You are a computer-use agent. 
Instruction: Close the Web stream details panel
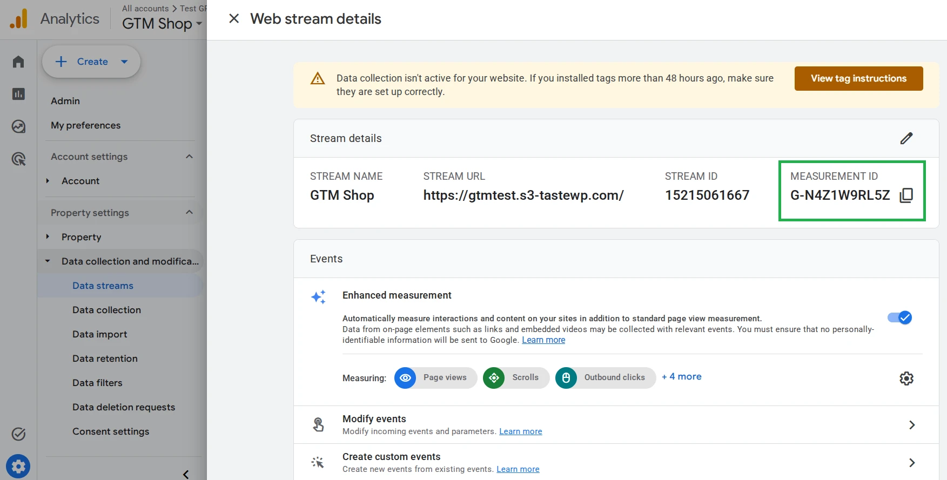(x=234, y=19)
